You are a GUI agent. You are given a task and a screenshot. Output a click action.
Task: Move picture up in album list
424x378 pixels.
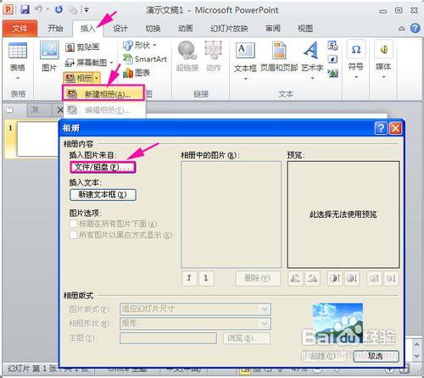(189, 278)
